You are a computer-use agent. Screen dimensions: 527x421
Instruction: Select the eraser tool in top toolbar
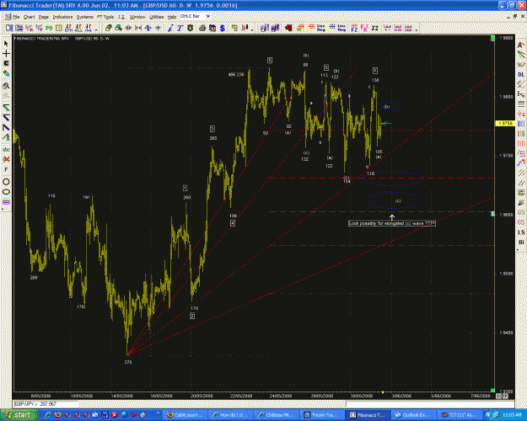click(108, 28)
